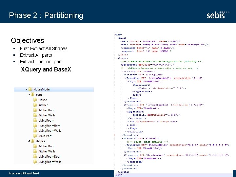Click the <Scene> opening tag line

[123, 58]
